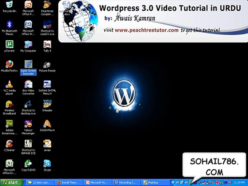
Task: Open Wireless Broadband icon
Action: coord(9,107)
